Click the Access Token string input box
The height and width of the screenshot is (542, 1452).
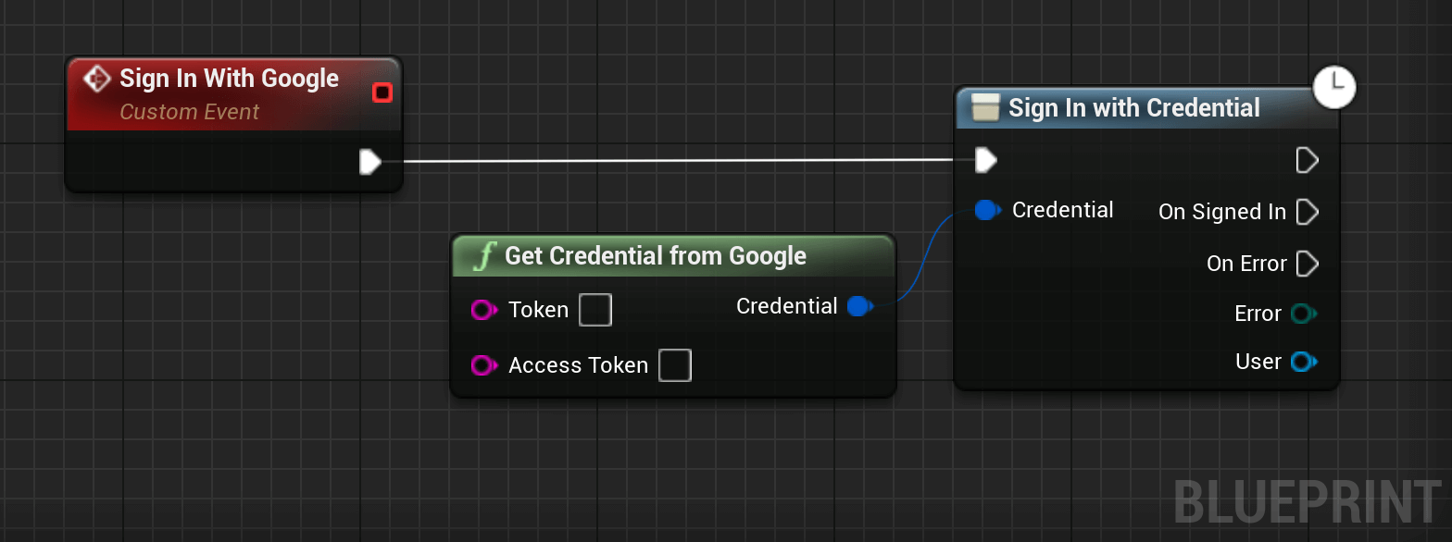tap(675, 365)
